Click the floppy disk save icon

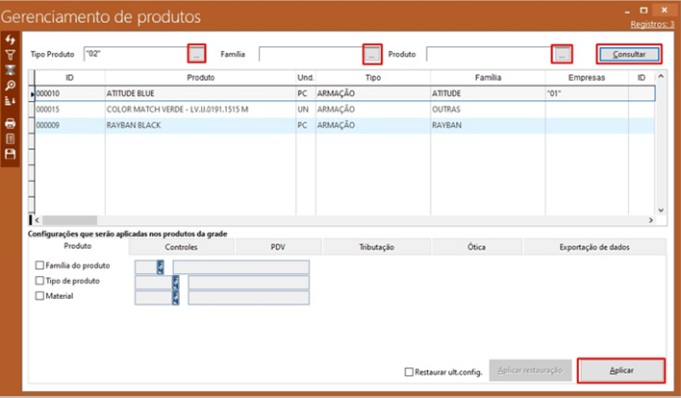tap(11, 154)
